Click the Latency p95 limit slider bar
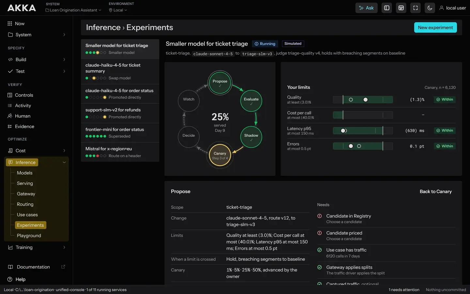The image size is (470, 294). point(363,131)
